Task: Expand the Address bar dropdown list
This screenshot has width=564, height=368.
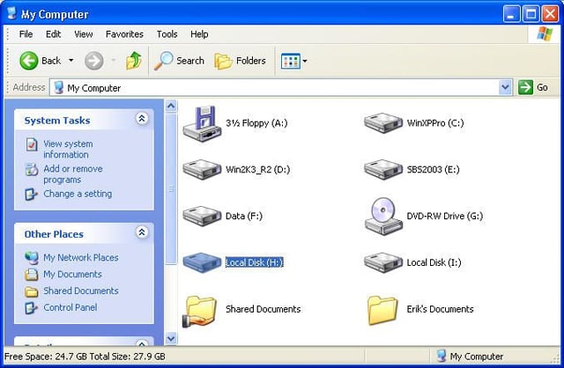Action: tap(505, 87)
